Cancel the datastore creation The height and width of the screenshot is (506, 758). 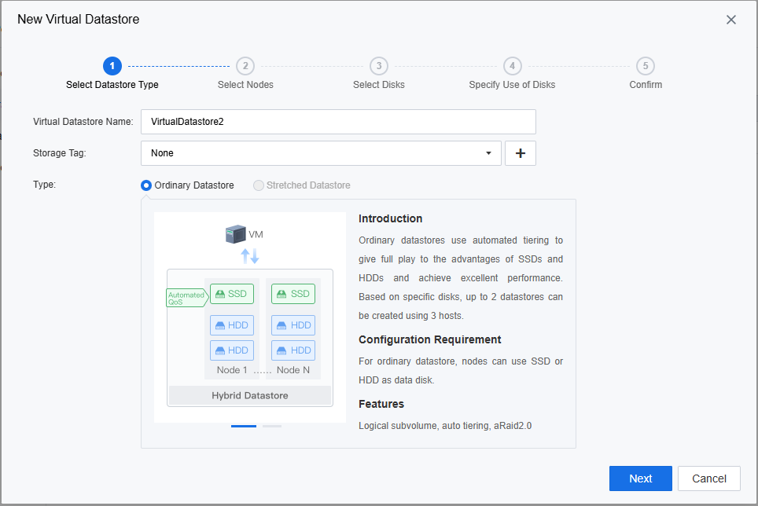click(709, 478)
